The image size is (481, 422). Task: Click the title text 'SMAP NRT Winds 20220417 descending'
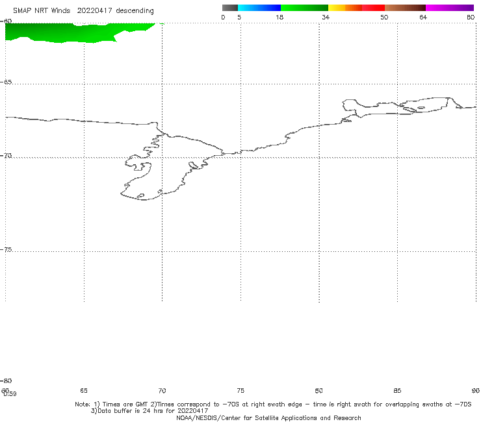point(83,11)
